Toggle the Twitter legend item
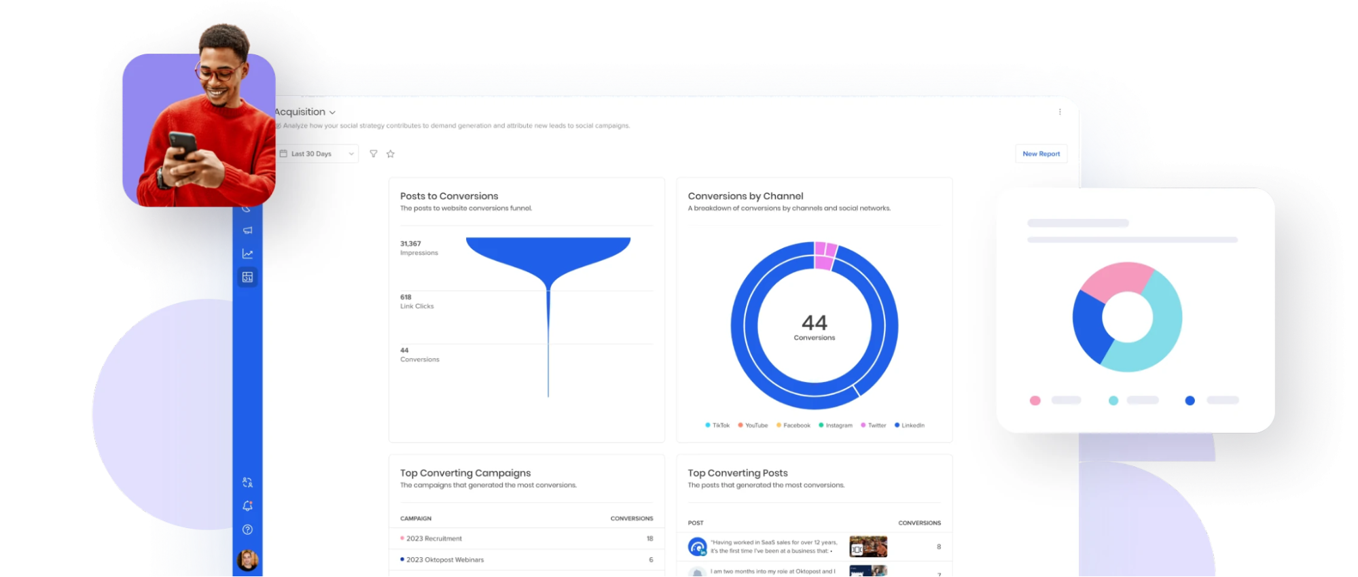 point(873,425)
